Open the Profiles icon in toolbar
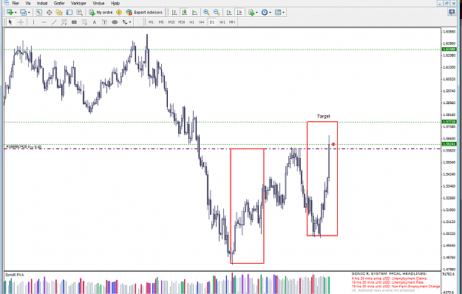The width and height of the screenshot is (462, 294). click(23, 13)
